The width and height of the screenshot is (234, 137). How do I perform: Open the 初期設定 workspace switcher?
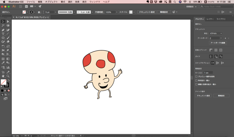tap(191, 7)
